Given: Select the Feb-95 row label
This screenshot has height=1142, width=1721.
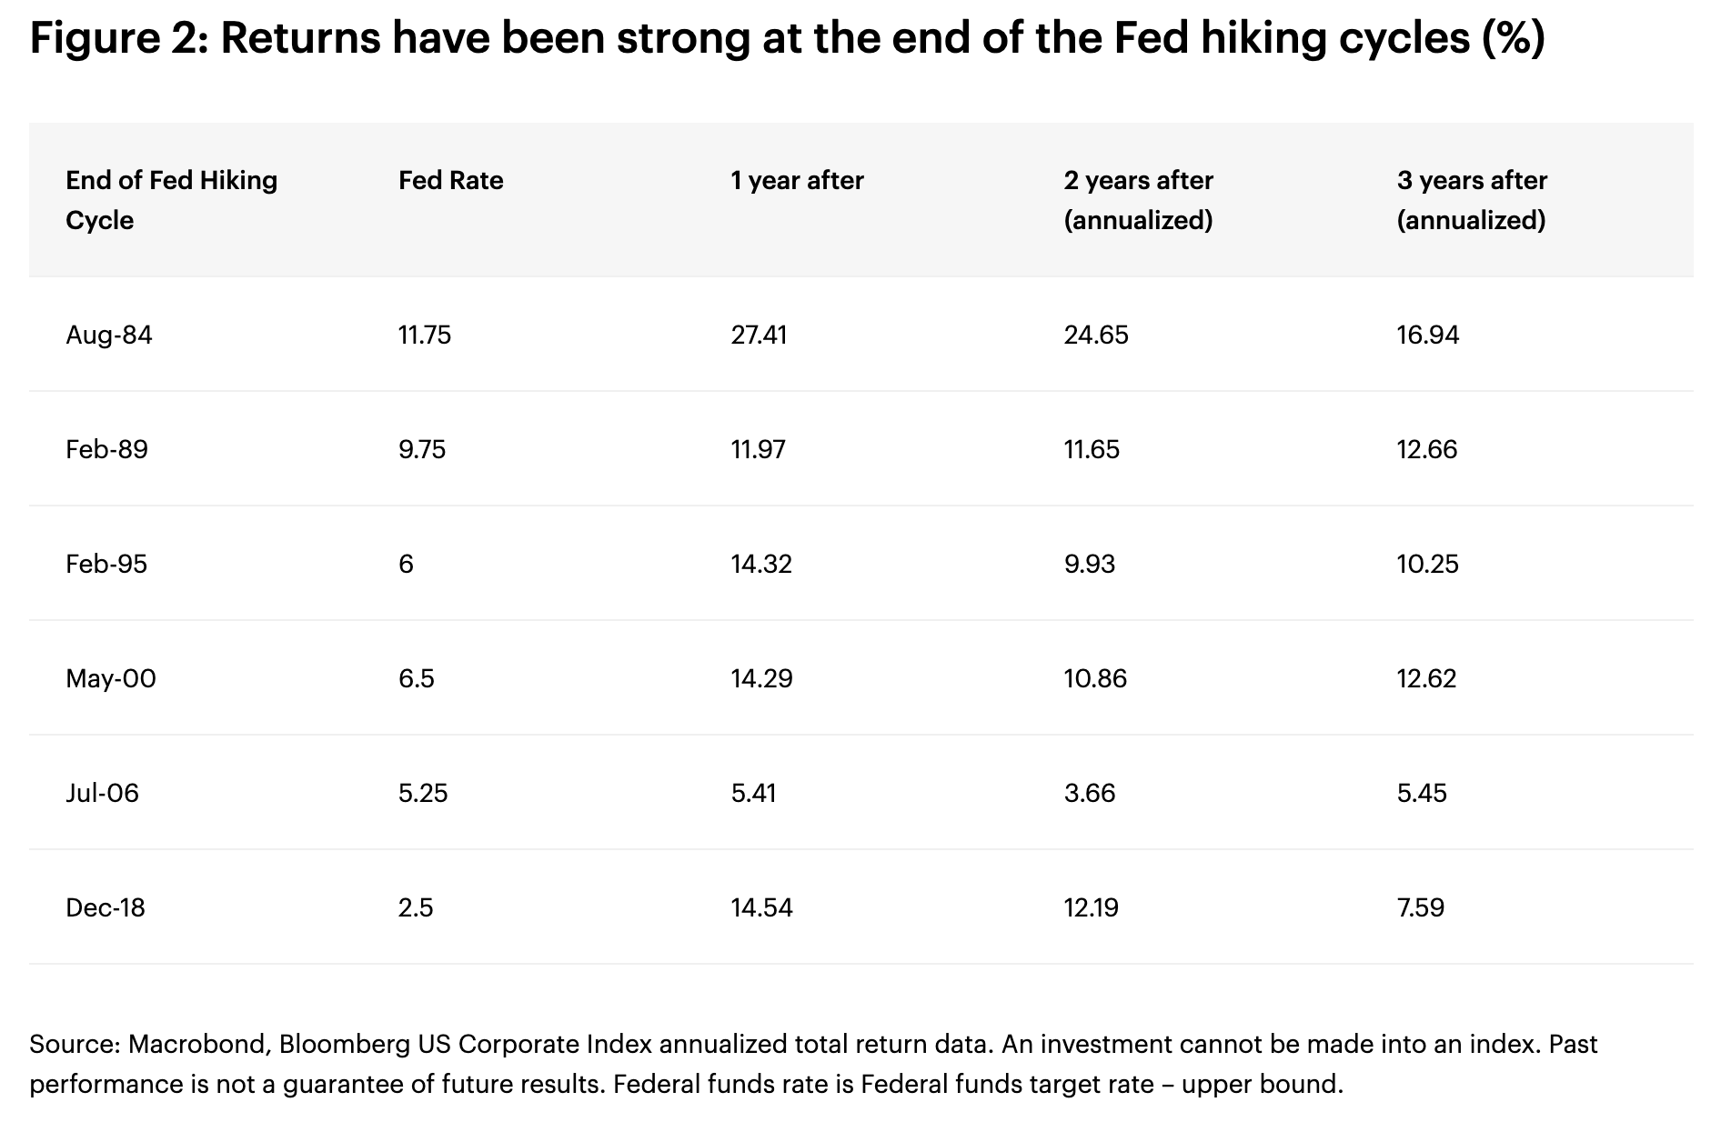Looking at the screenshot, I should [x=106, y=564].
